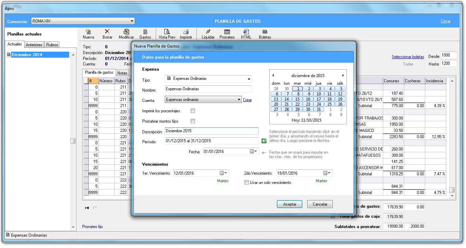466x248 pixels.
Task: Open the Vista Prev print preview
Action: click(x=167, y=32)
